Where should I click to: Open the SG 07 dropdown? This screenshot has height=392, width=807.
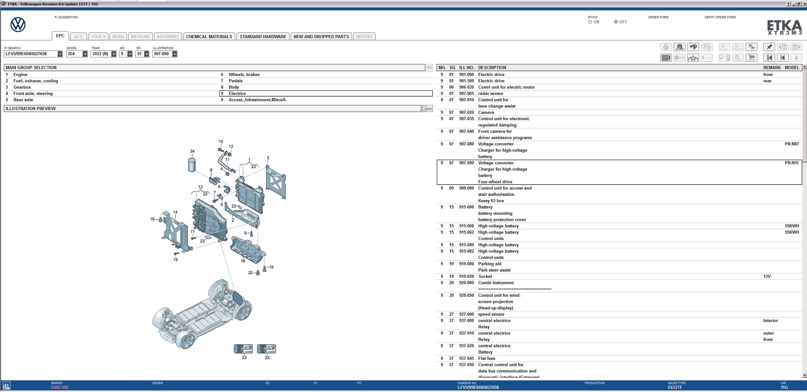point(146,54)
